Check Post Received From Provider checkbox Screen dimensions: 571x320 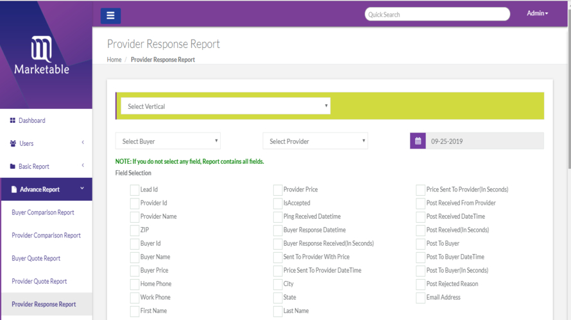tap(421, 203)
